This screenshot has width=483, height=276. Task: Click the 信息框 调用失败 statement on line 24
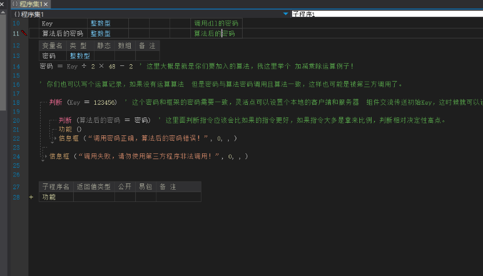[148, 156]
